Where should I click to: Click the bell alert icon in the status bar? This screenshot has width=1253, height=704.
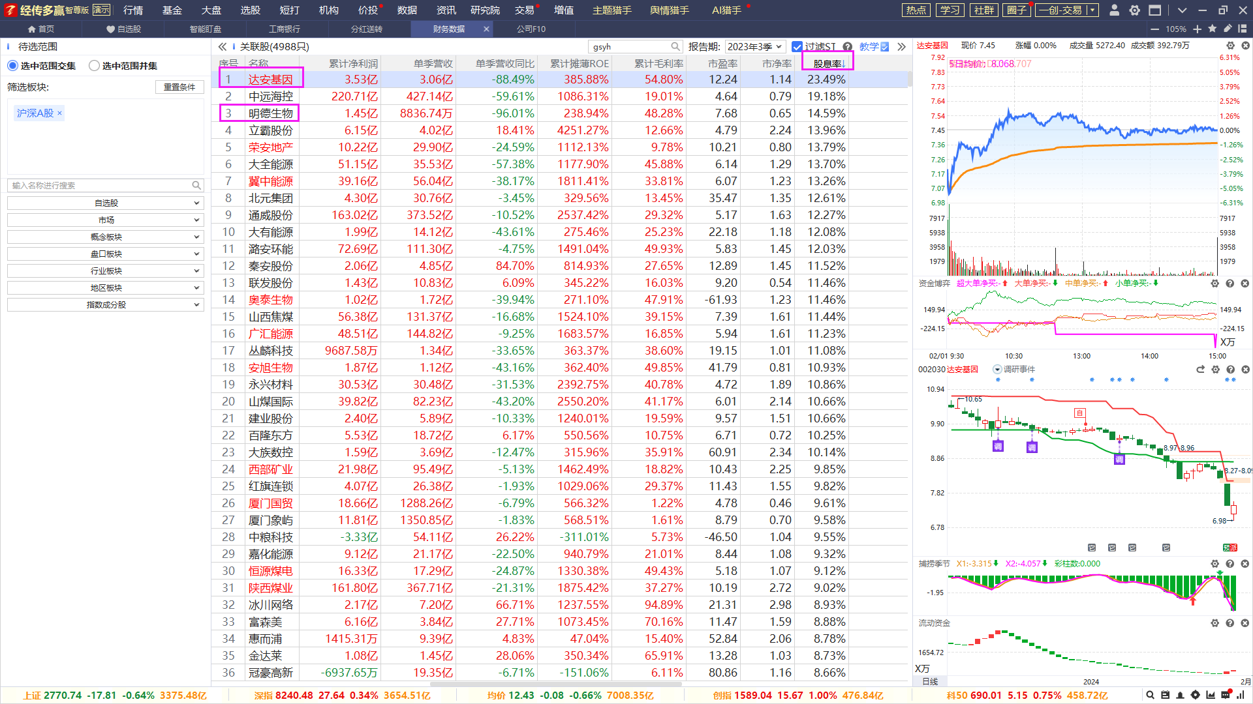pyautogui.click(x=1180, y=695)
